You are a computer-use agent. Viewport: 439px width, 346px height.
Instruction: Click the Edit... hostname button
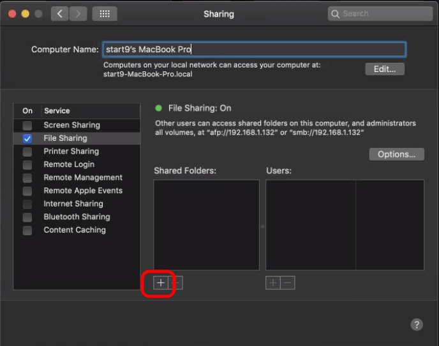pos(385,69)
